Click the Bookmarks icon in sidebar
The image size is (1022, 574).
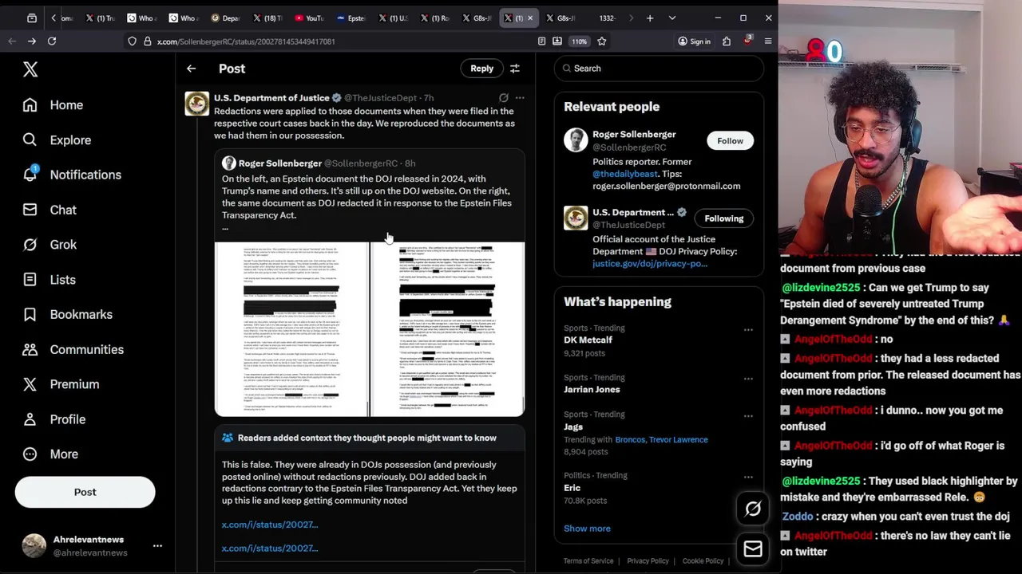[30, 314]
